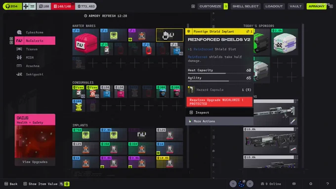The width and height of the screenshot is (336, 189).
Task: Open the Sekiguchi vendor
Action: (x=35, y=75)
